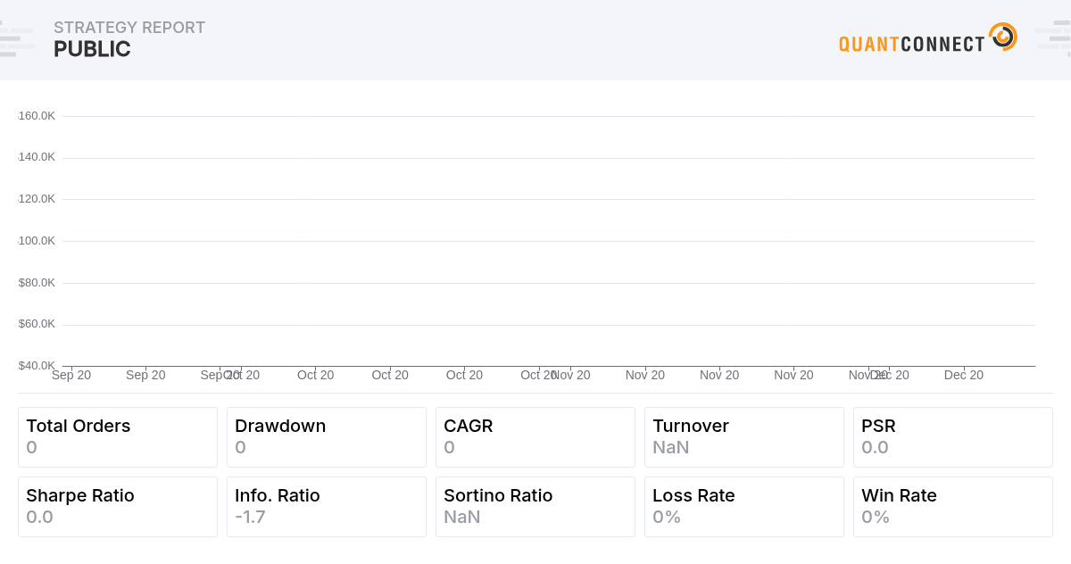Click the $80.0K y-axis label
This screenshot has width=1071, height=564.
point(37,283)
